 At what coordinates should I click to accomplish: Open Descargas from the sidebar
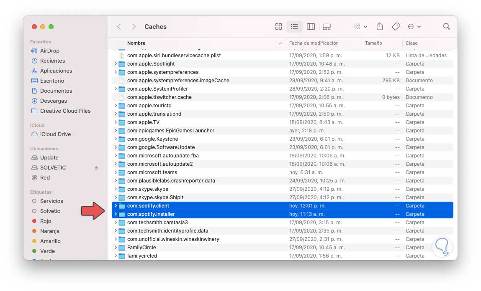pyautogui.click(x=49, y=101)
